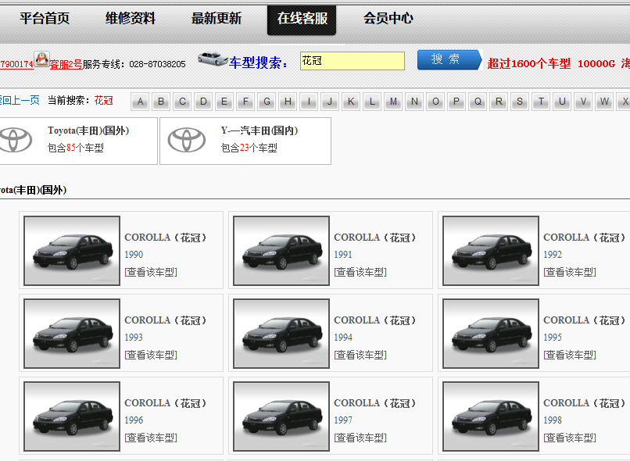Click COROLLA（花冠）title above 1994
Viewport: 630px width, 461px height.
tap(375, 320)
